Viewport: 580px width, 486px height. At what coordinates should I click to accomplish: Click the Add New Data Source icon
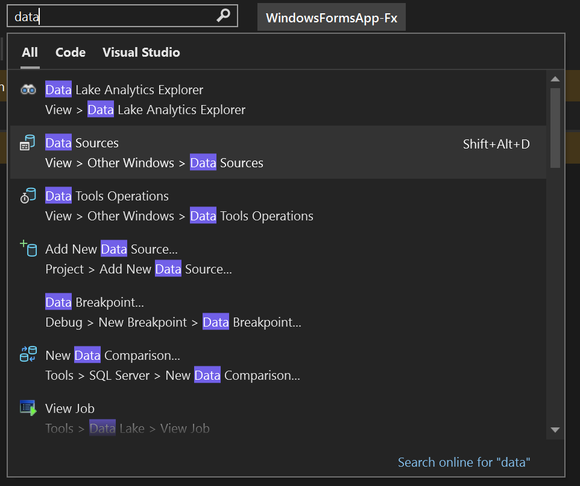pyautogui.click(x=28, y=248)
